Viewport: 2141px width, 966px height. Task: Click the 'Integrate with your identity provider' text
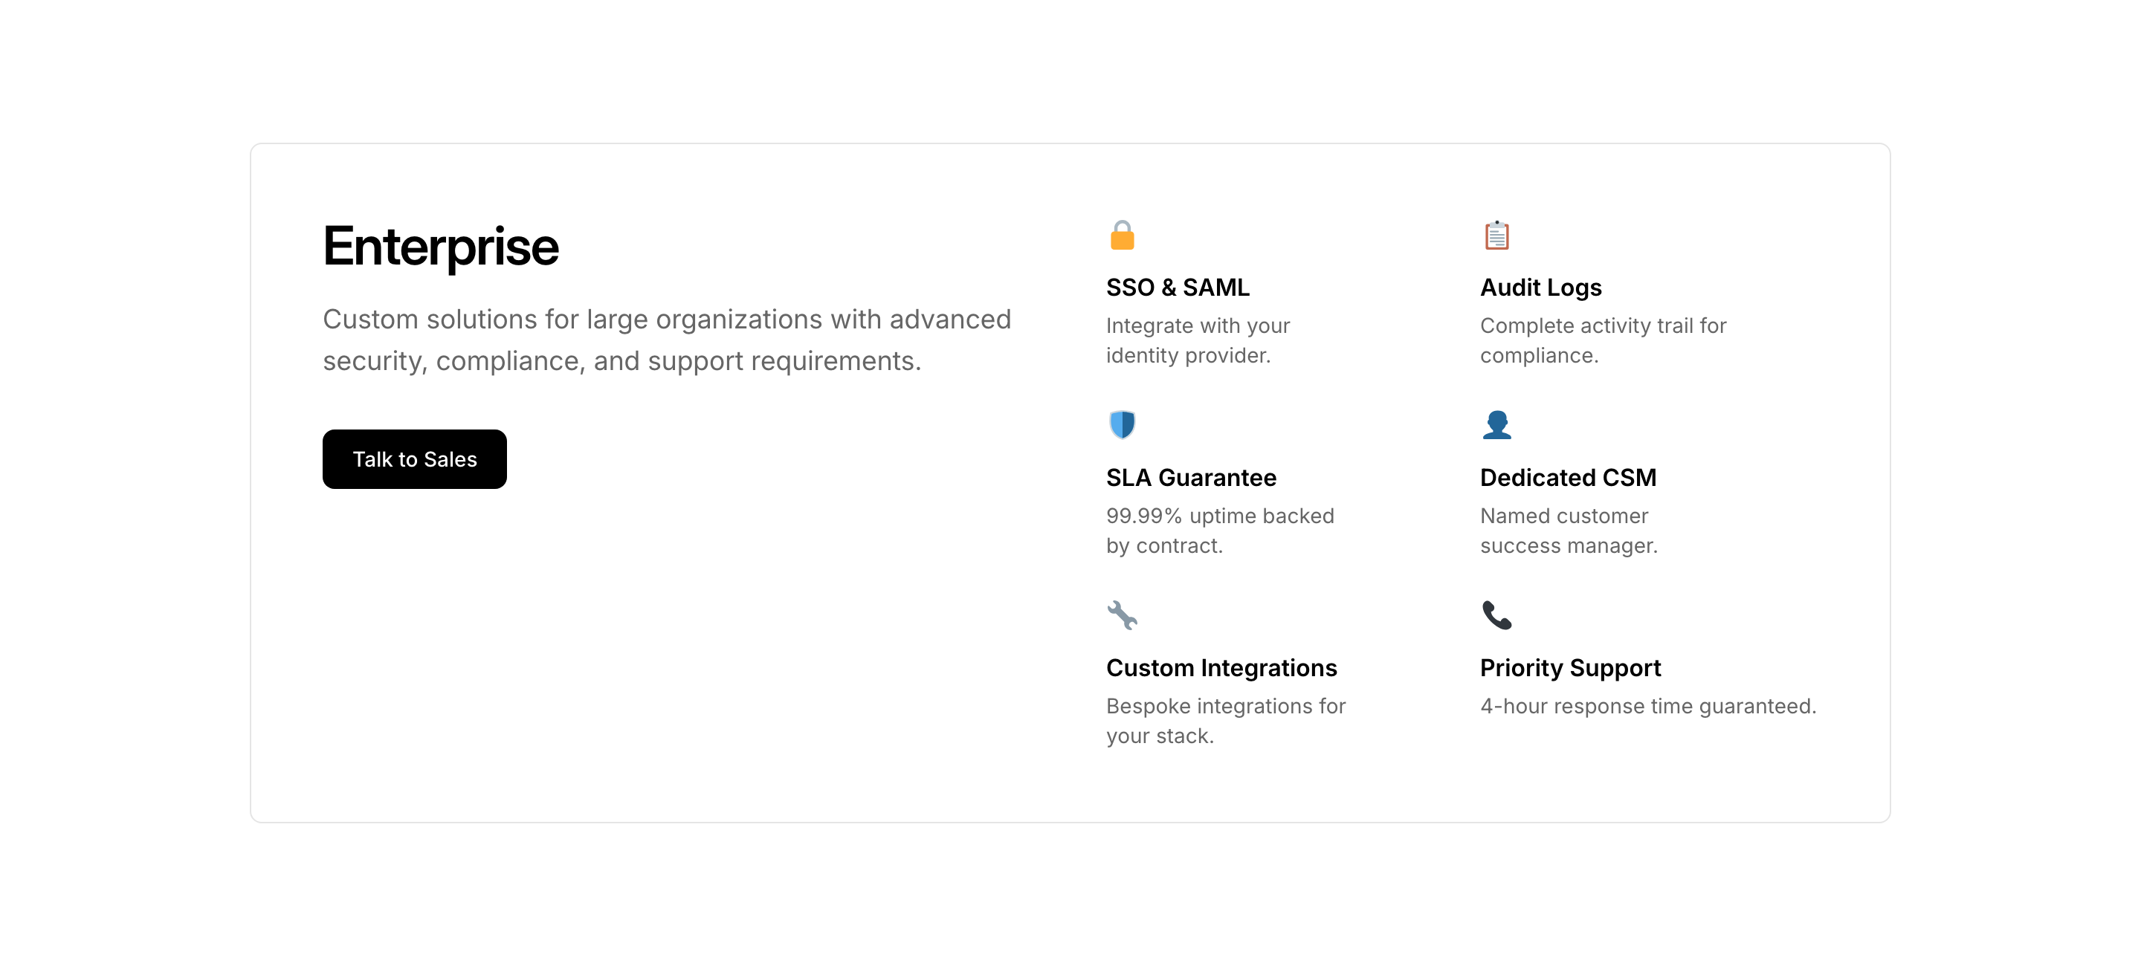click(1197, 340)
